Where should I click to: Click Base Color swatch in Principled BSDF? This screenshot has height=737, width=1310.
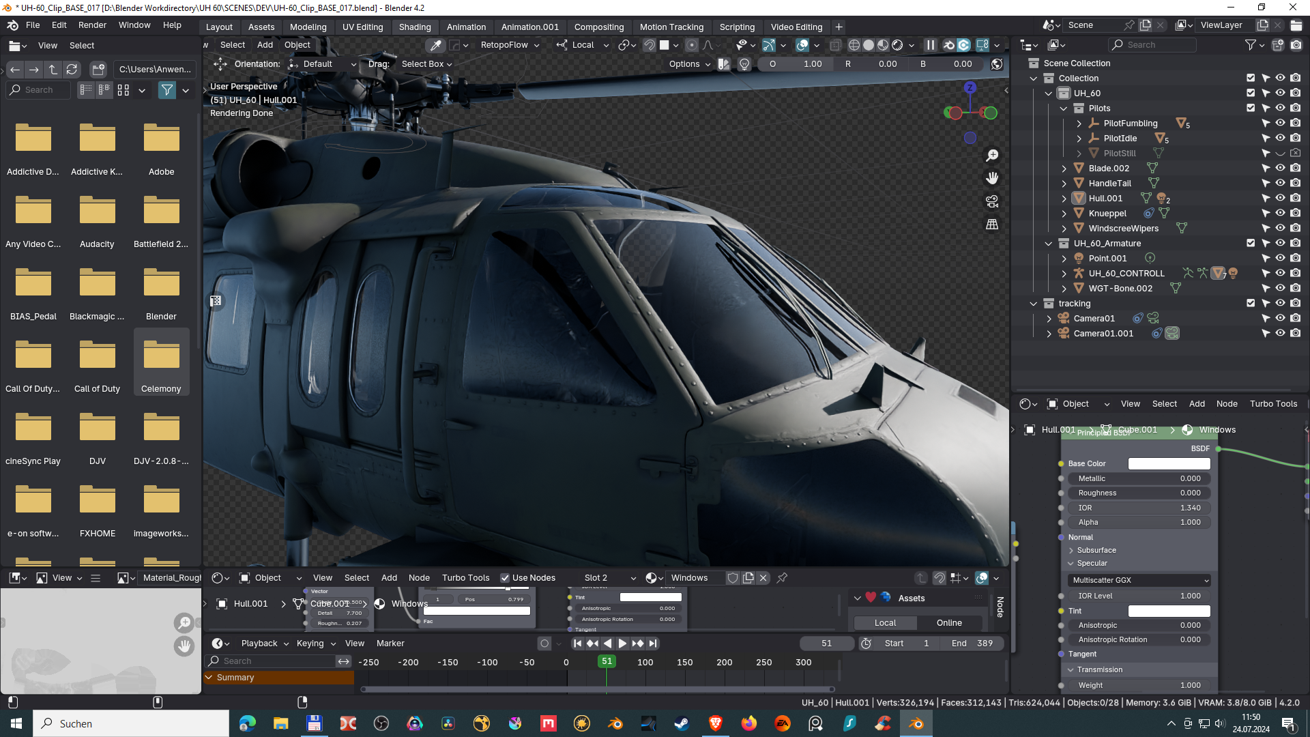click(x=1169, y=464)
